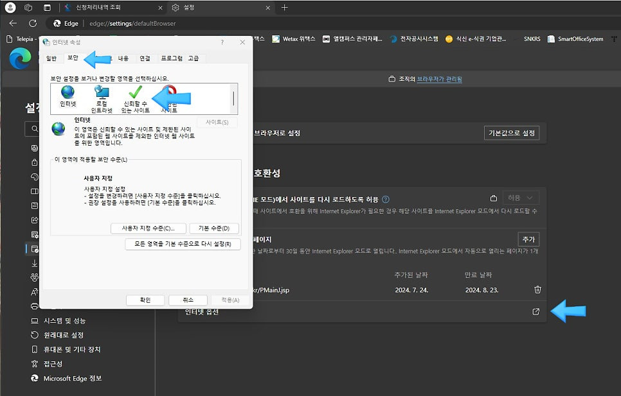
Task: Click the ? help button in 인터넷 속성
Action: point(222,42)
